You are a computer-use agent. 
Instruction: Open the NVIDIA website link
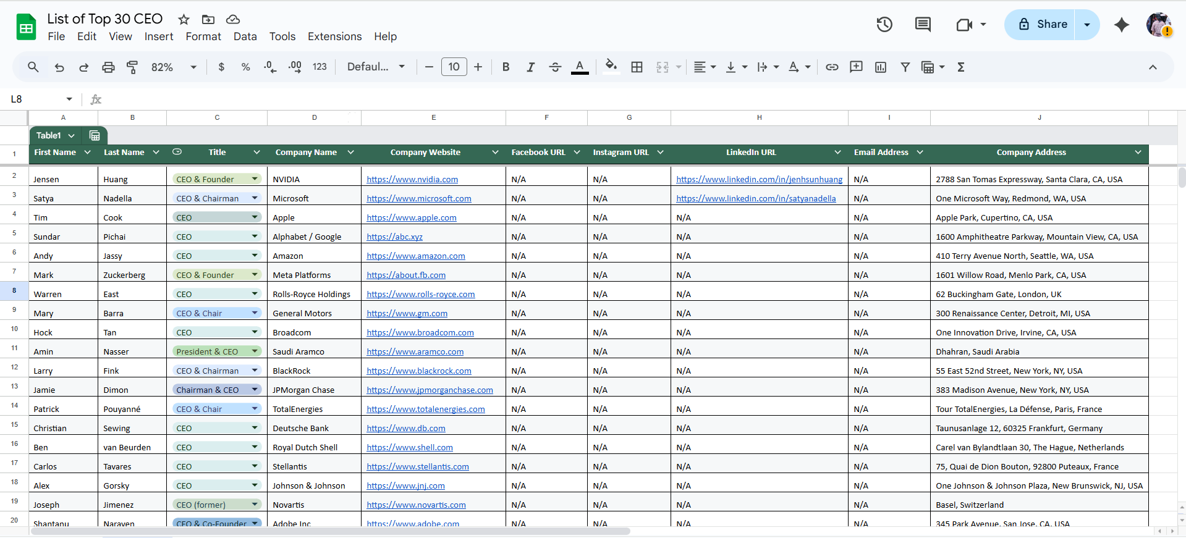coord(412,180)
